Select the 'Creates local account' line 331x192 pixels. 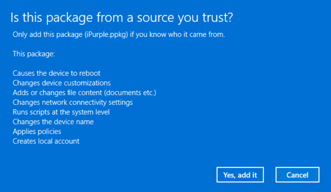pyautogui.click(x=46, y=141)
